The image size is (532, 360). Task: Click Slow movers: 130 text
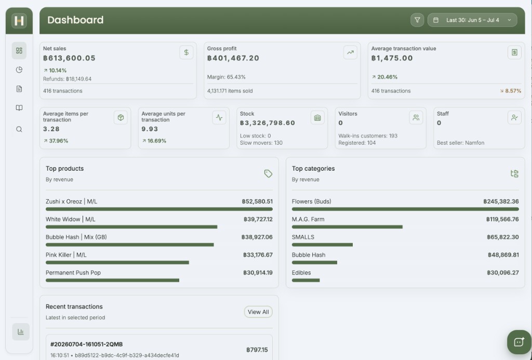tap(261, 143)
